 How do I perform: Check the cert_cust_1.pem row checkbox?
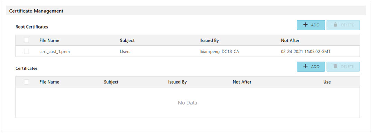[x=26, y=52]
